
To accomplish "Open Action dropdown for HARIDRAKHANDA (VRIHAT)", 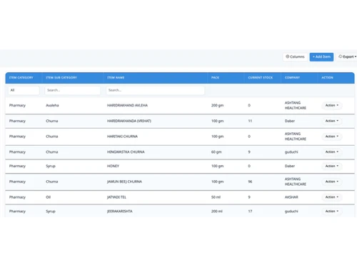I will pos(332,121).
